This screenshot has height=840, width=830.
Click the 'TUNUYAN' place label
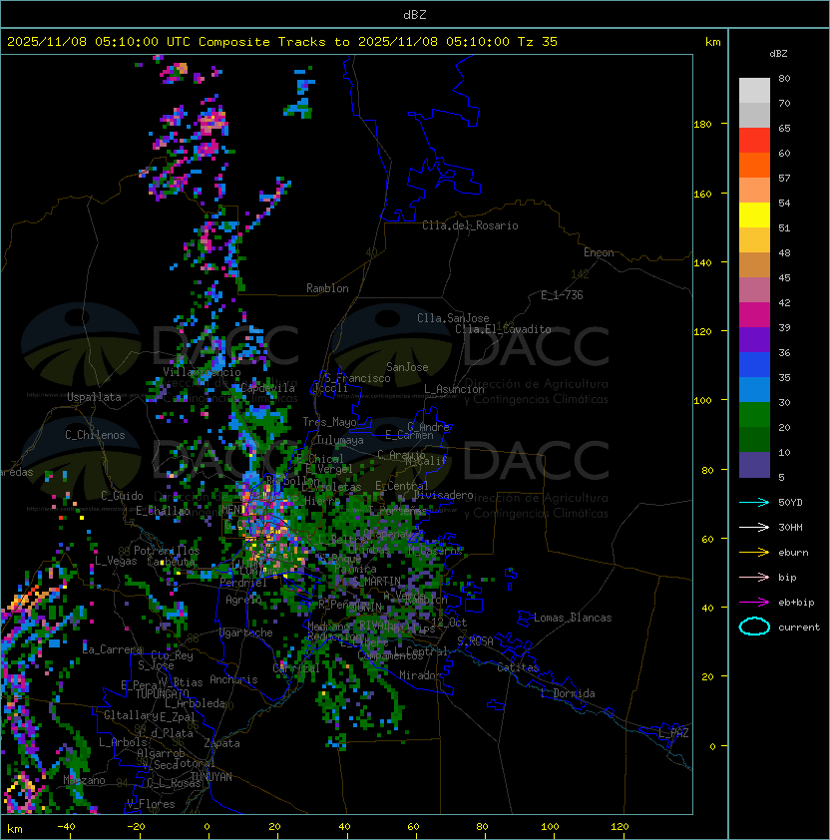click(211, 777)
